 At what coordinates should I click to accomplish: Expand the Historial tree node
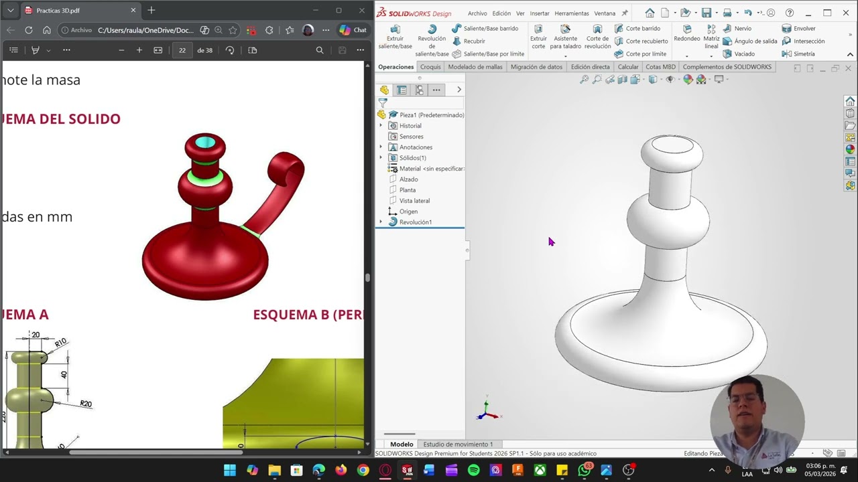[x=381, y=126]
